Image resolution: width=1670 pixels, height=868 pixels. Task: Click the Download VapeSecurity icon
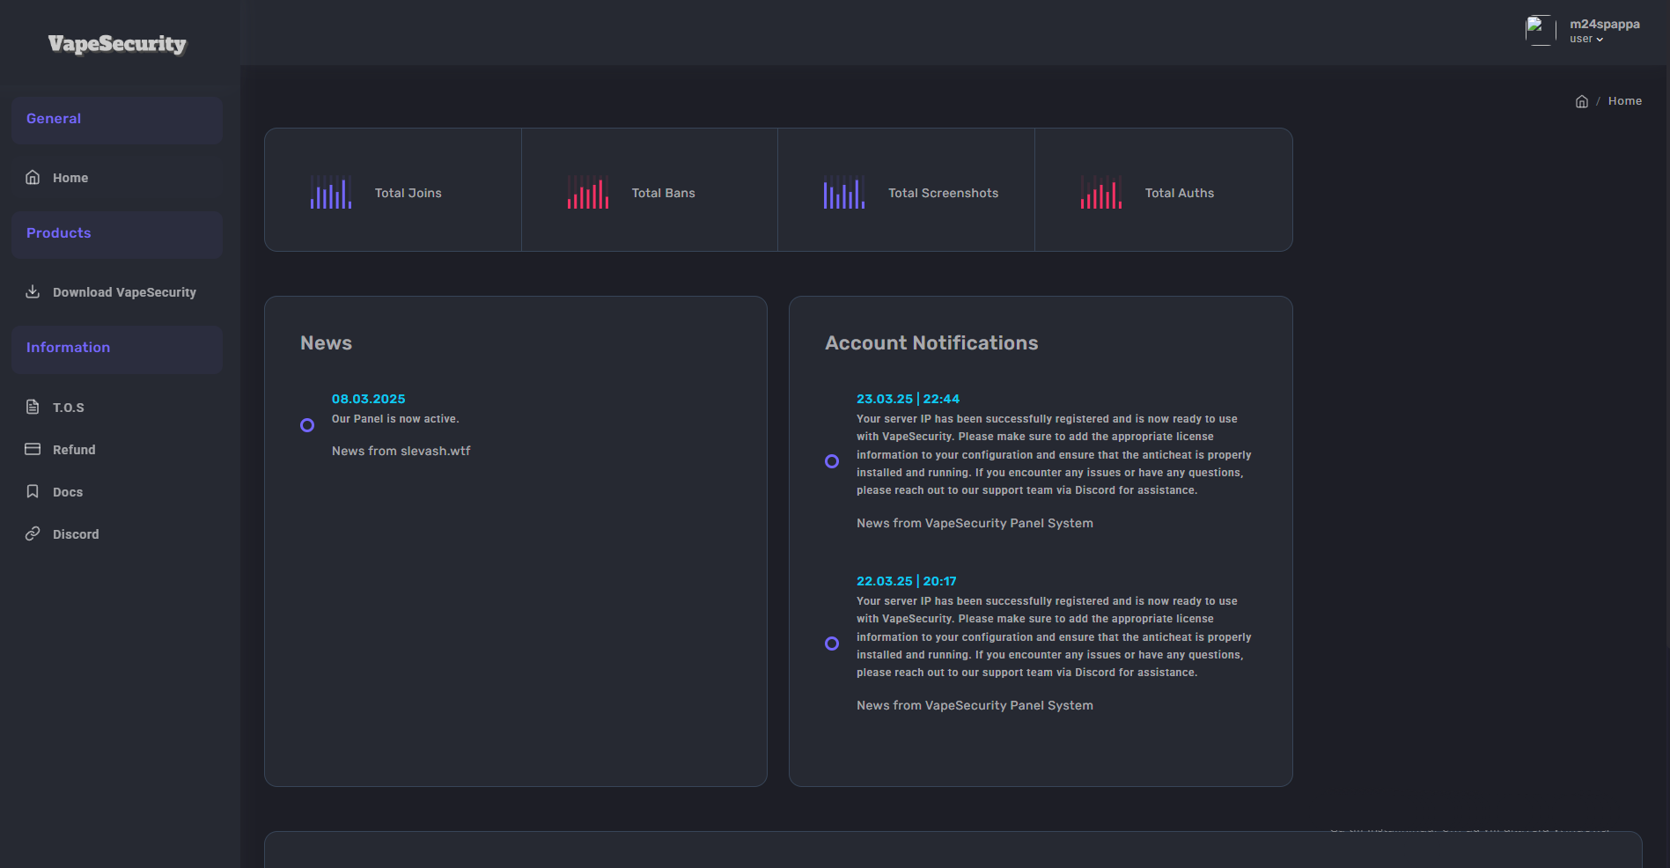click(x=33, y=291)
